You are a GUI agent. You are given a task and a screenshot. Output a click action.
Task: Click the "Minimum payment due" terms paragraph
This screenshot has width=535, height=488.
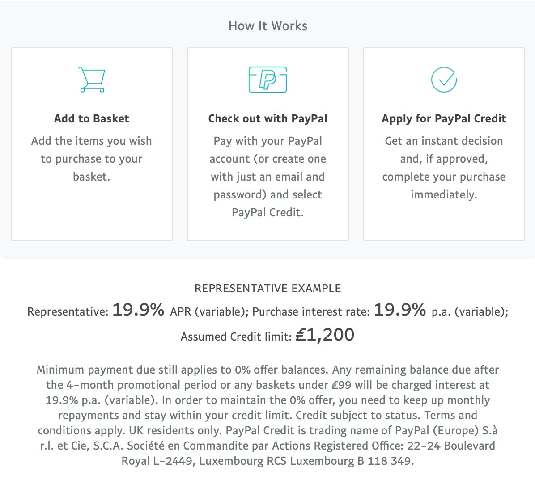pos(267,415)
